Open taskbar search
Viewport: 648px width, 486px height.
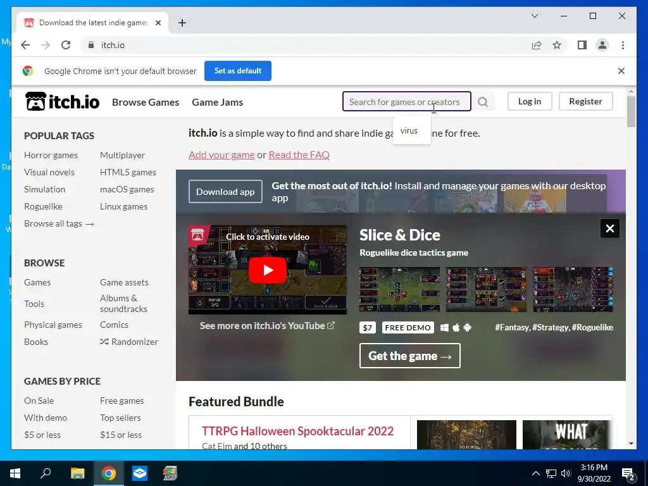point(46,473)
